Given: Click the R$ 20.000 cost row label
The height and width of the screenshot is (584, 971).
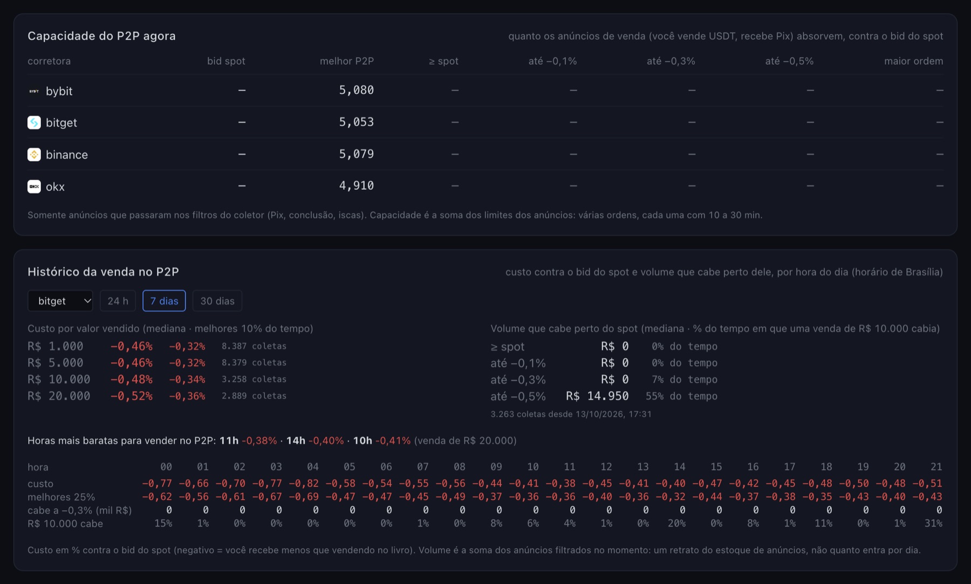Looking at the screenshot, I should (59, 396).
